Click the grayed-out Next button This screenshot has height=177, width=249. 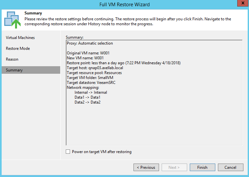(174, 167)
